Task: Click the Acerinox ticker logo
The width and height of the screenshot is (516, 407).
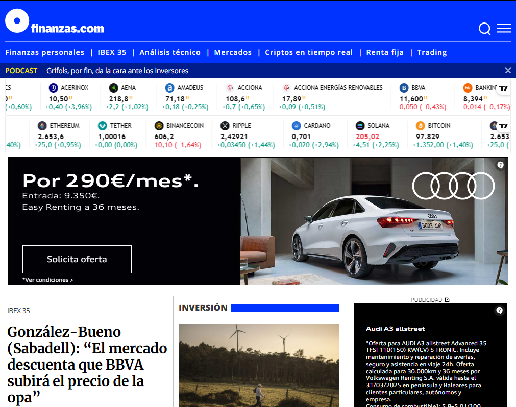Action: click(53, 88)
